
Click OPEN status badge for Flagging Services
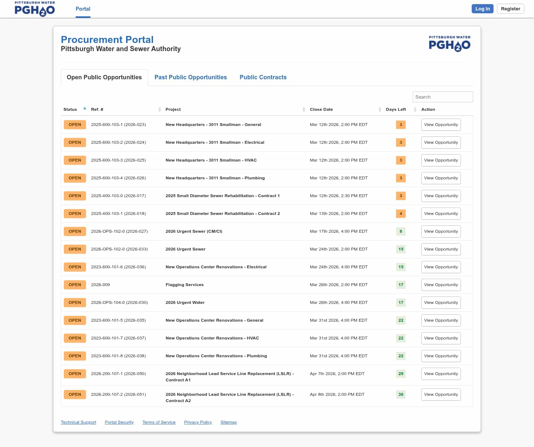click(75, 285)
